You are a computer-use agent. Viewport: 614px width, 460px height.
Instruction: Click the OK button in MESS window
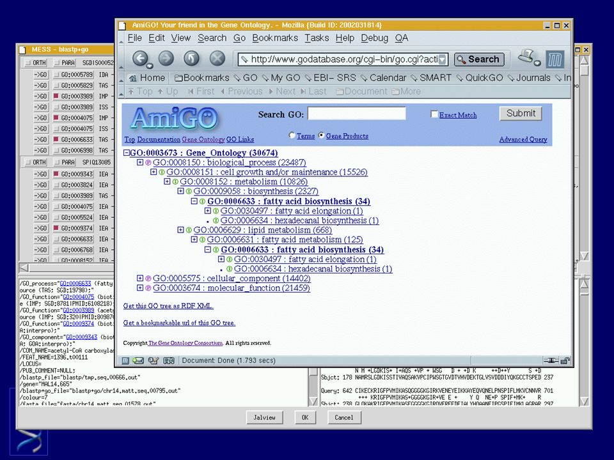[305, 417]
